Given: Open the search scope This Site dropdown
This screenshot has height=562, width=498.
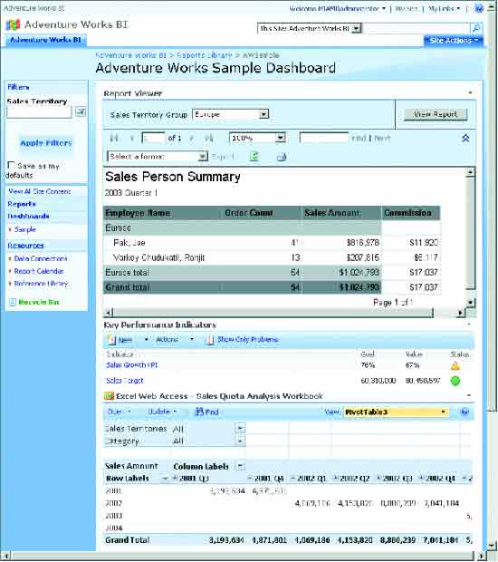Looking at the screenshot, I should [356, 28].
